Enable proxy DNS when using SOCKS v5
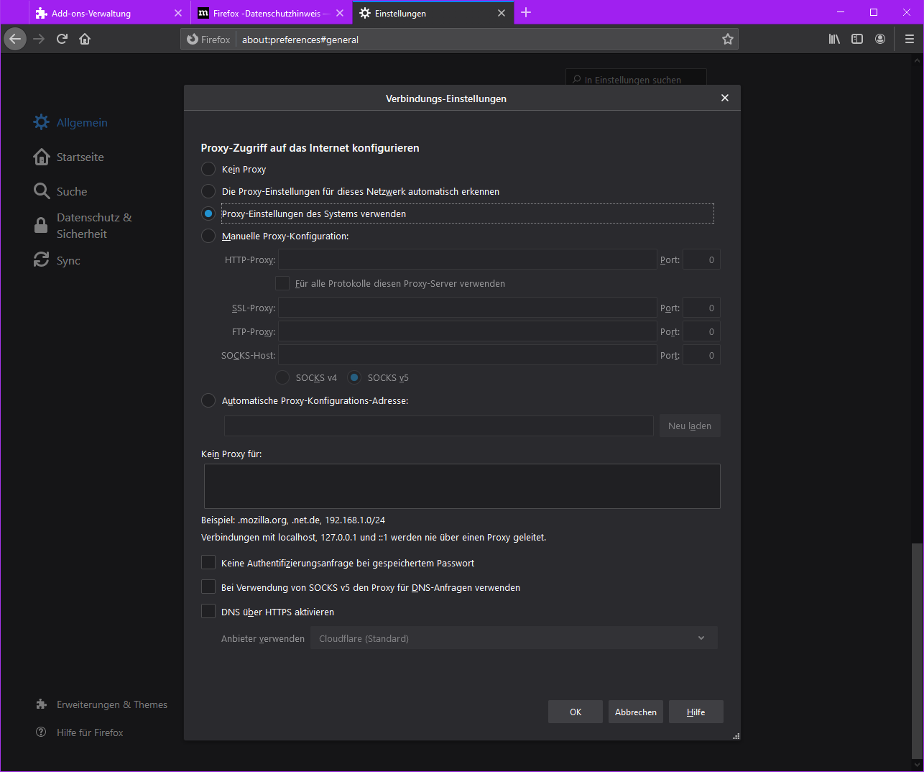924x772 pixels. point(208,587)
